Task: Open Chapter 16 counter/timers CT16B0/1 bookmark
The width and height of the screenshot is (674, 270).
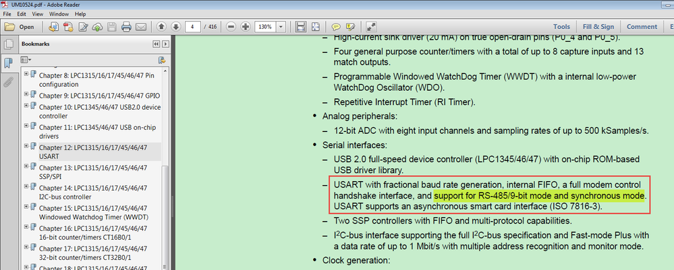Action: point(93,233)
